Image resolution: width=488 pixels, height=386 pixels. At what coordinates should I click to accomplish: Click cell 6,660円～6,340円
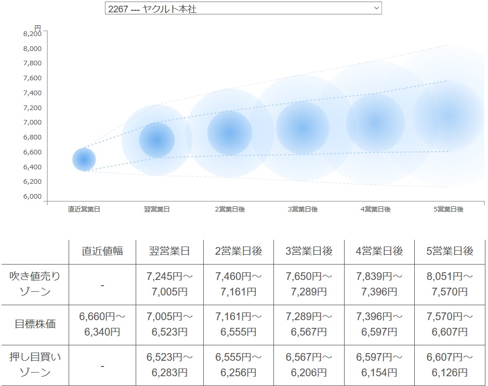point(102,324)
